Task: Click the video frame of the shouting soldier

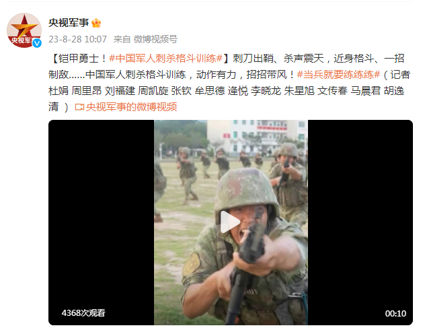Action: coord(231,223)
